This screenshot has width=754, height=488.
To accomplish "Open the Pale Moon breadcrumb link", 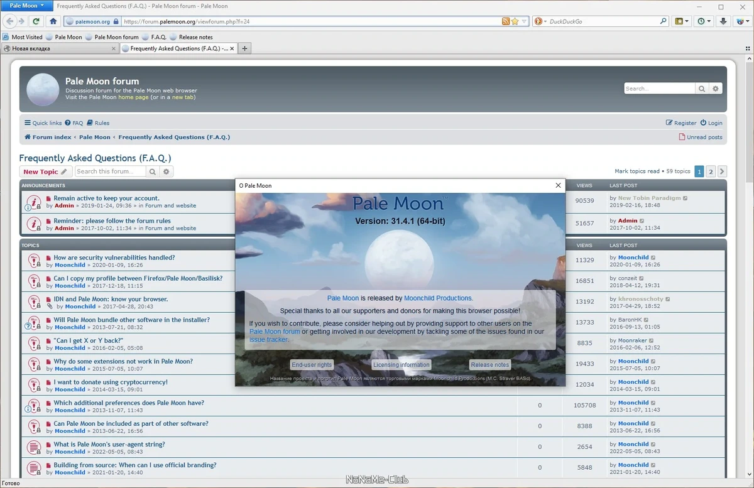I will coord(95,137).
